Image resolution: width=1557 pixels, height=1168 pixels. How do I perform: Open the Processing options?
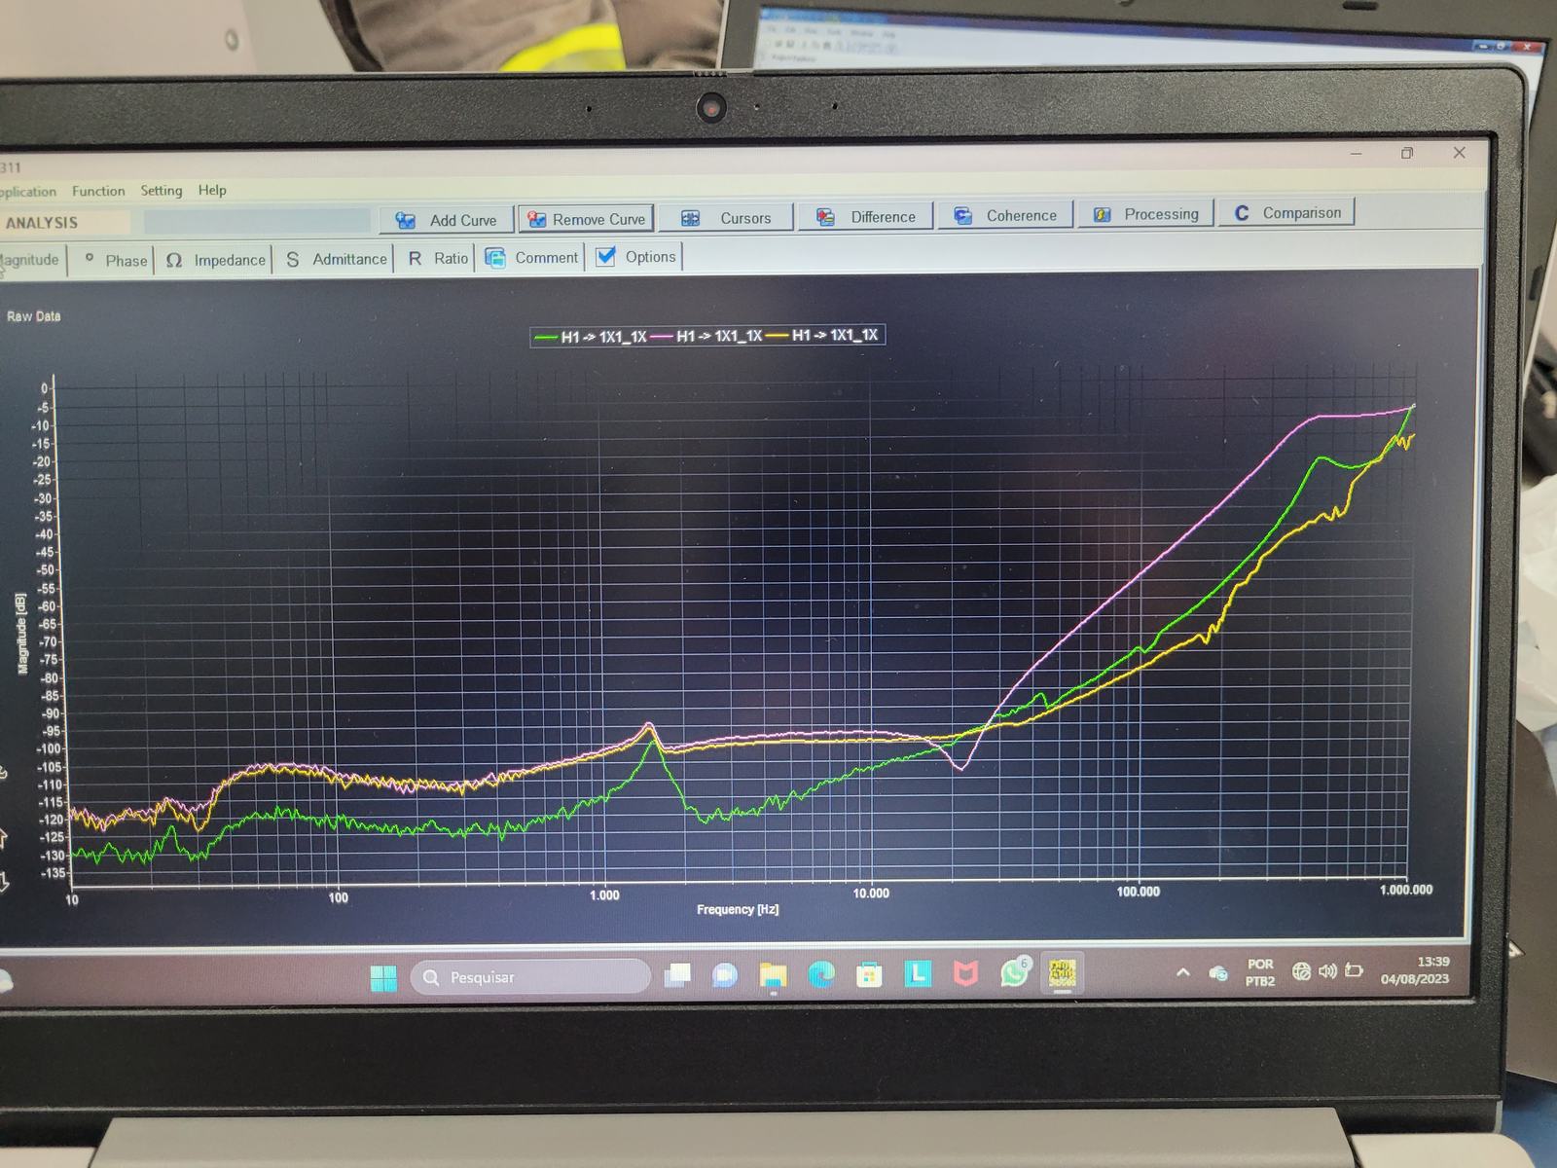(x=1145, y=213)
